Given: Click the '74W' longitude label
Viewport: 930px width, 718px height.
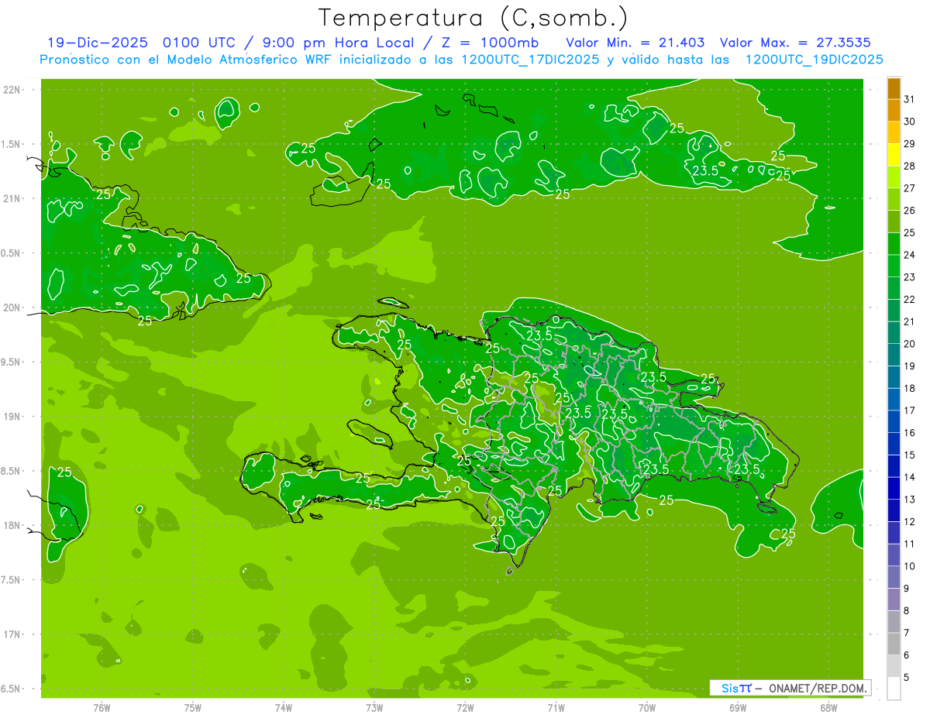Looking at the screenshot, I should [x=283, y=708].
